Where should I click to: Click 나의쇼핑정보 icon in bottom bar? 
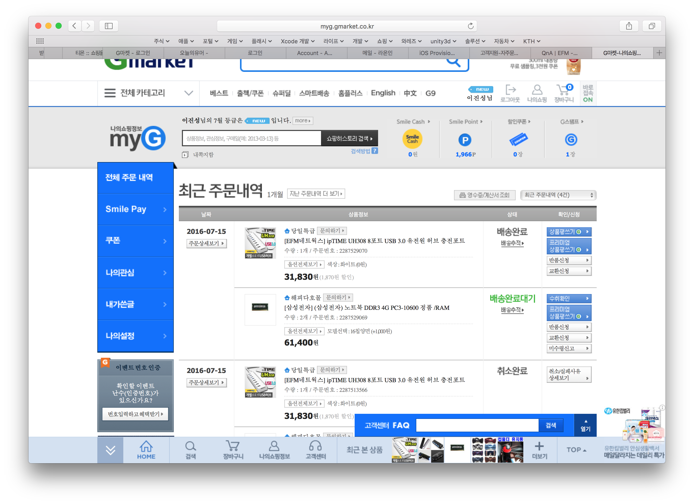coord(274,450)
